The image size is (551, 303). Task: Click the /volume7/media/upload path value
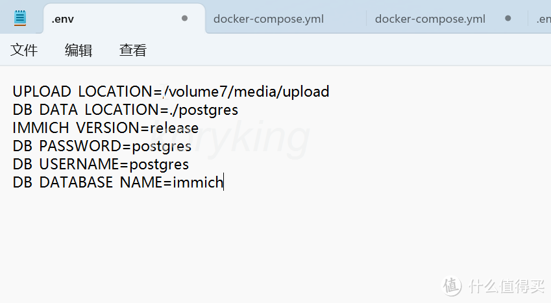point(247,91)
